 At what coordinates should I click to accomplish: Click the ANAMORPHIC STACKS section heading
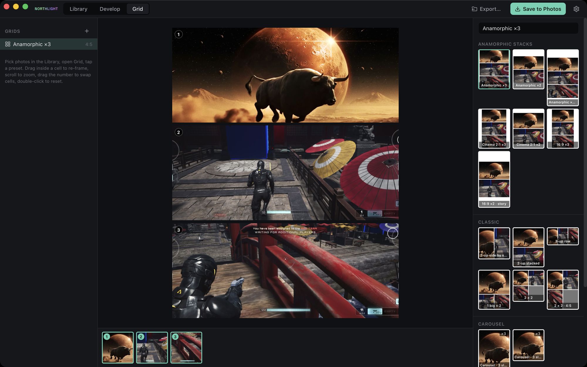[x=505, y=44]
